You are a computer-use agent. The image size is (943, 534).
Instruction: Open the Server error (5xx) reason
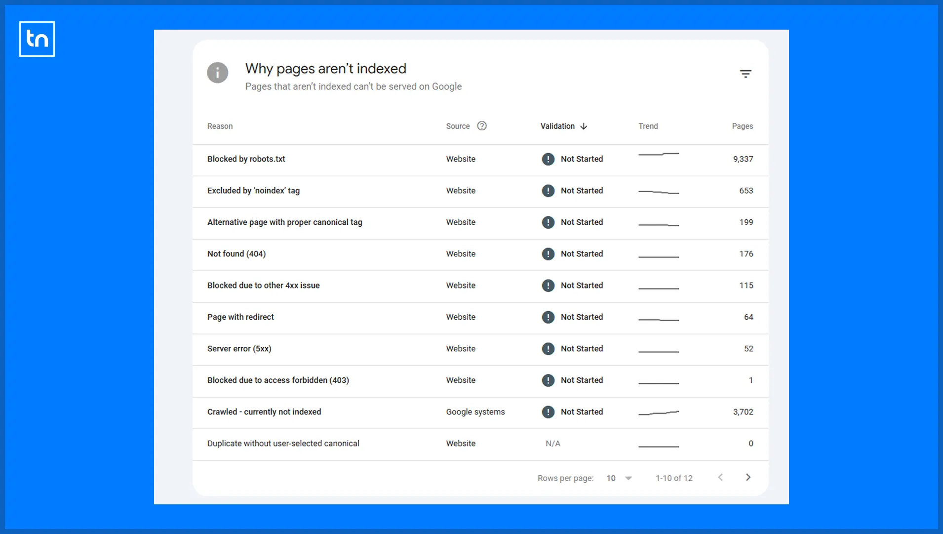coord(239,349)
